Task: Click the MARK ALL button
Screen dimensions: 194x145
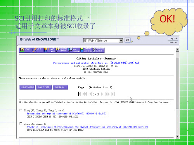Action: pyautogui.click(x=61, y=87)
